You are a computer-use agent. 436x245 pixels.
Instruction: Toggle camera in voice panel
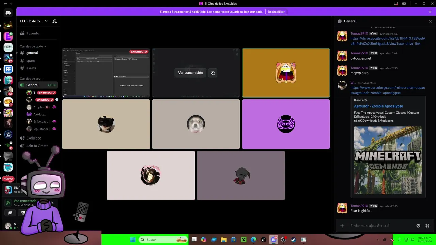(10, 213)
